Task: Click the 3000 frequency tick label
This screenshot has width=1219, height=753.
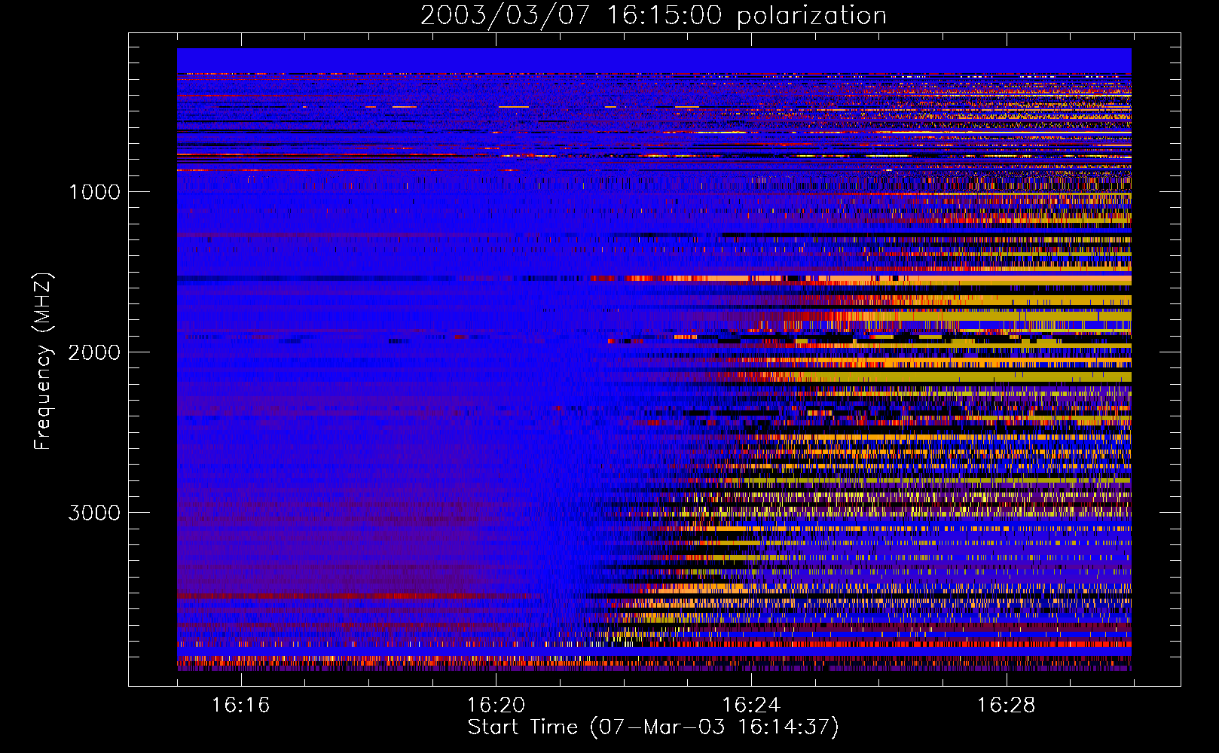Action: pos(94,513)
